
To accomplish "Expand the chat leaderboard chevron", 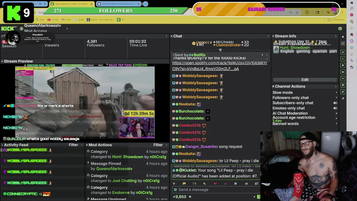I will (220, 50).
